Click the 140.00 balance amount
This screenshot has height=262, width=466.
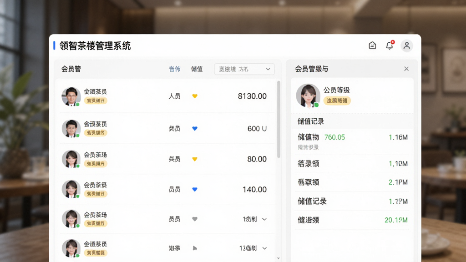click(x=254, y=190)
